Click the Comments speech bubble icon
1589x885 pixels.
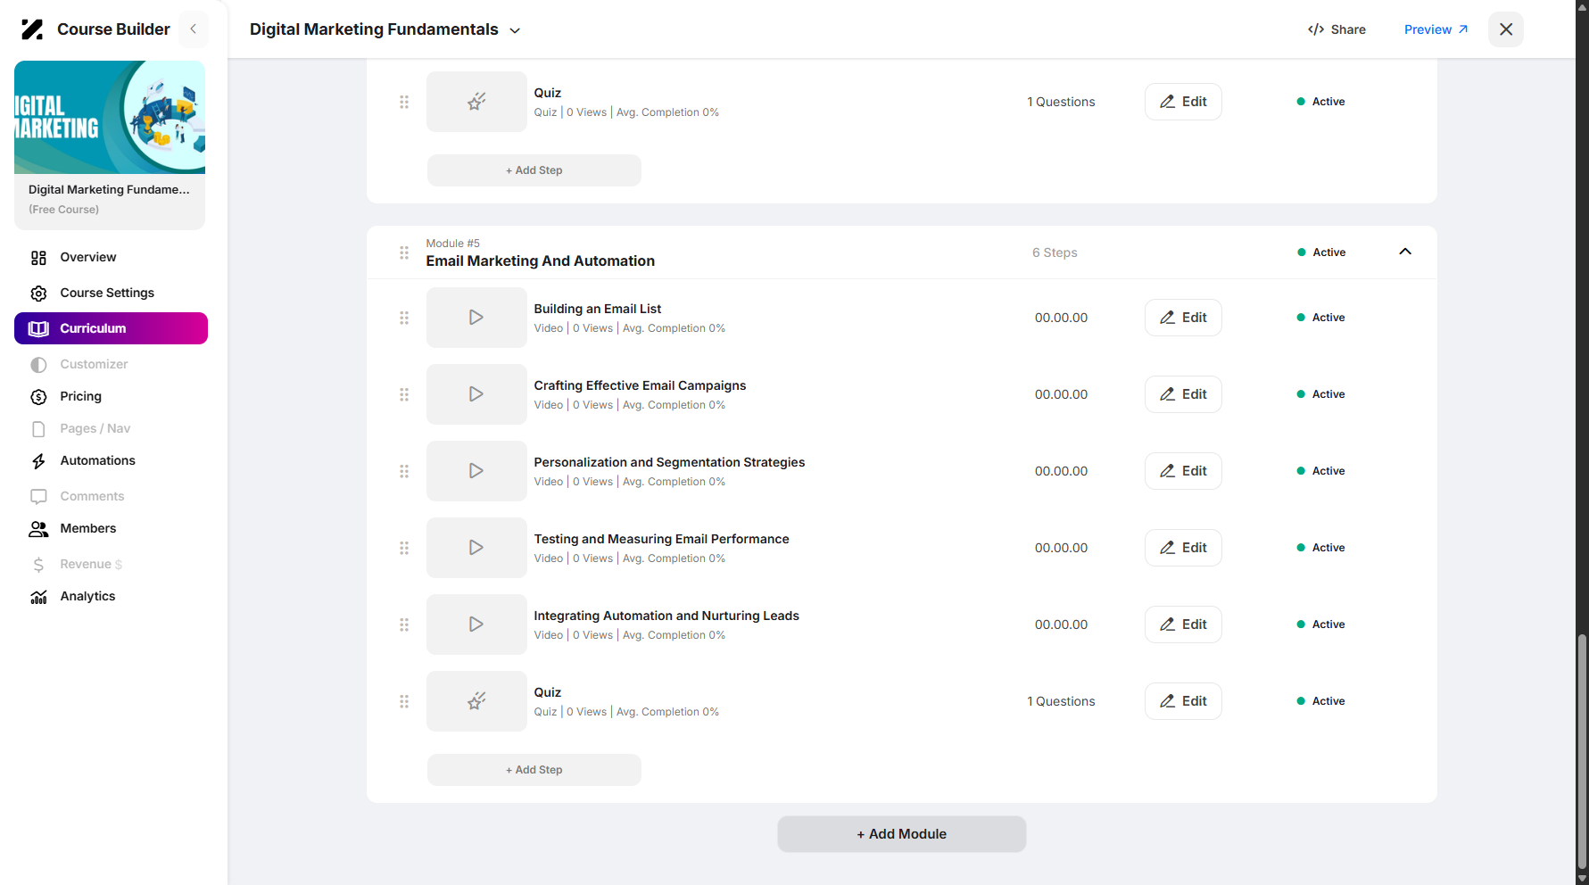click(x=38, y=497)
